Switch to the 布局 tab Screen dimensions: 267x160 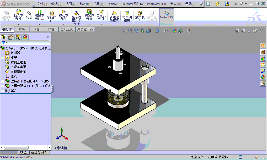22,29
